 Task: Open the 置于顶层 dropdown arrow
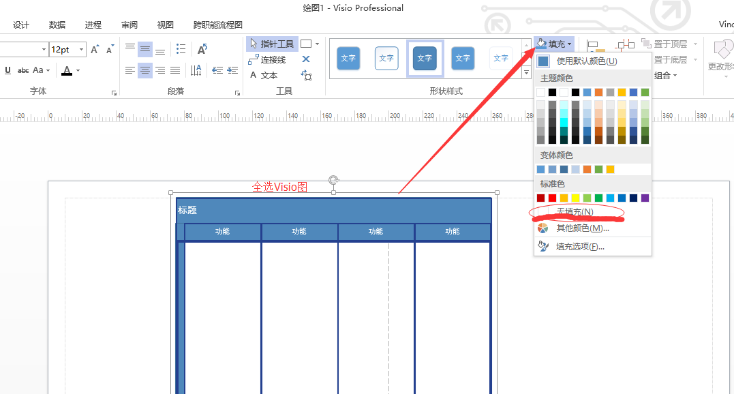point(695,44)
